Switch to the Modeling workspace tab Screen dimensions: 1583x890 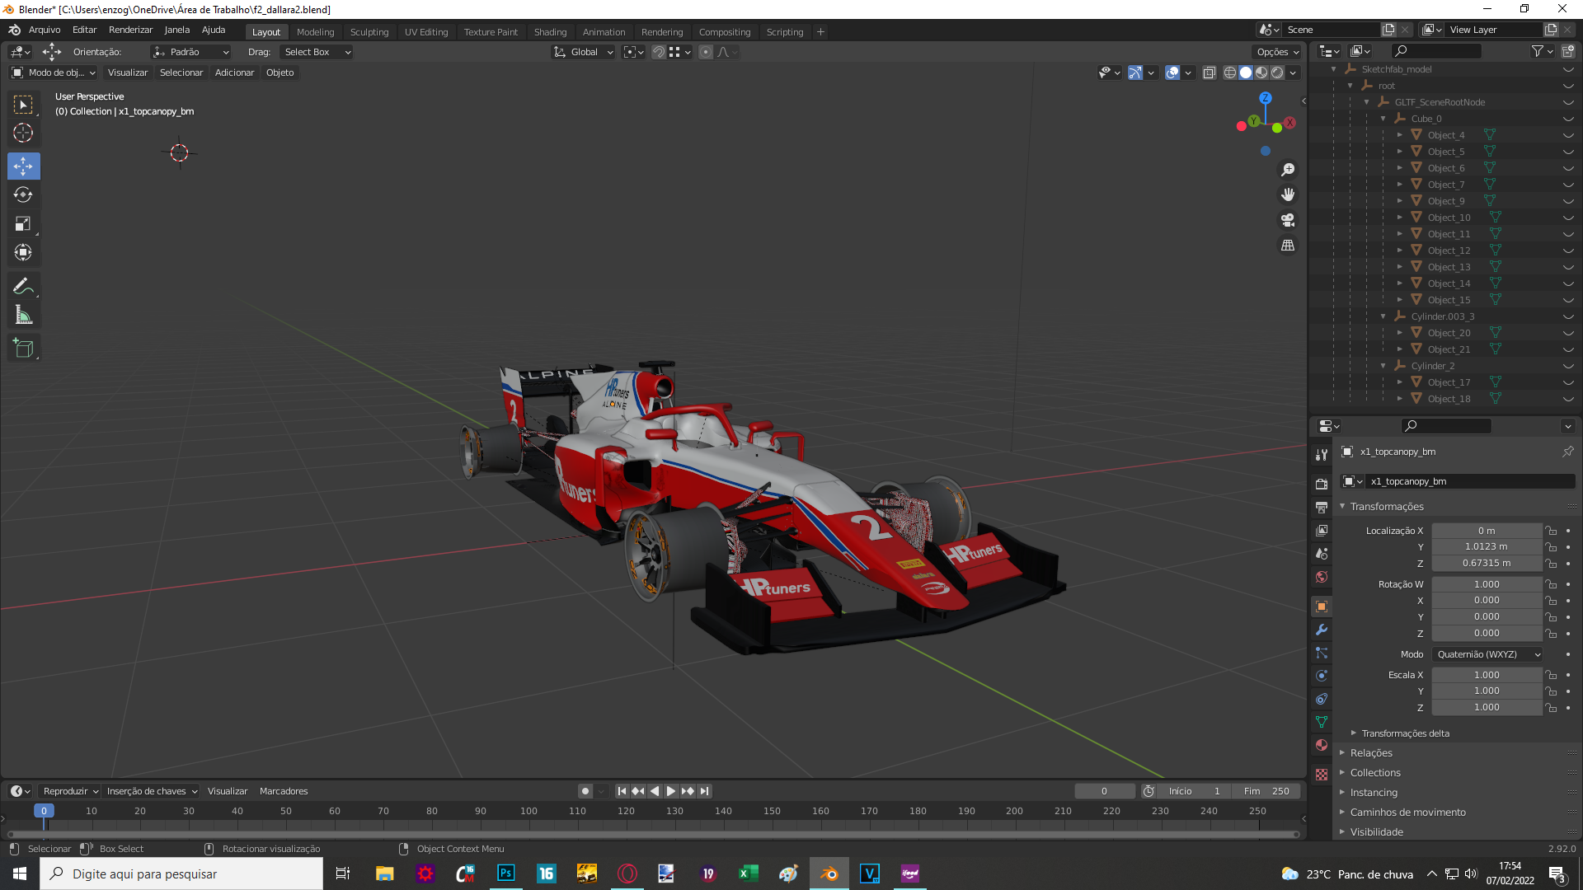pyautogui.click(x=315, y=32)
